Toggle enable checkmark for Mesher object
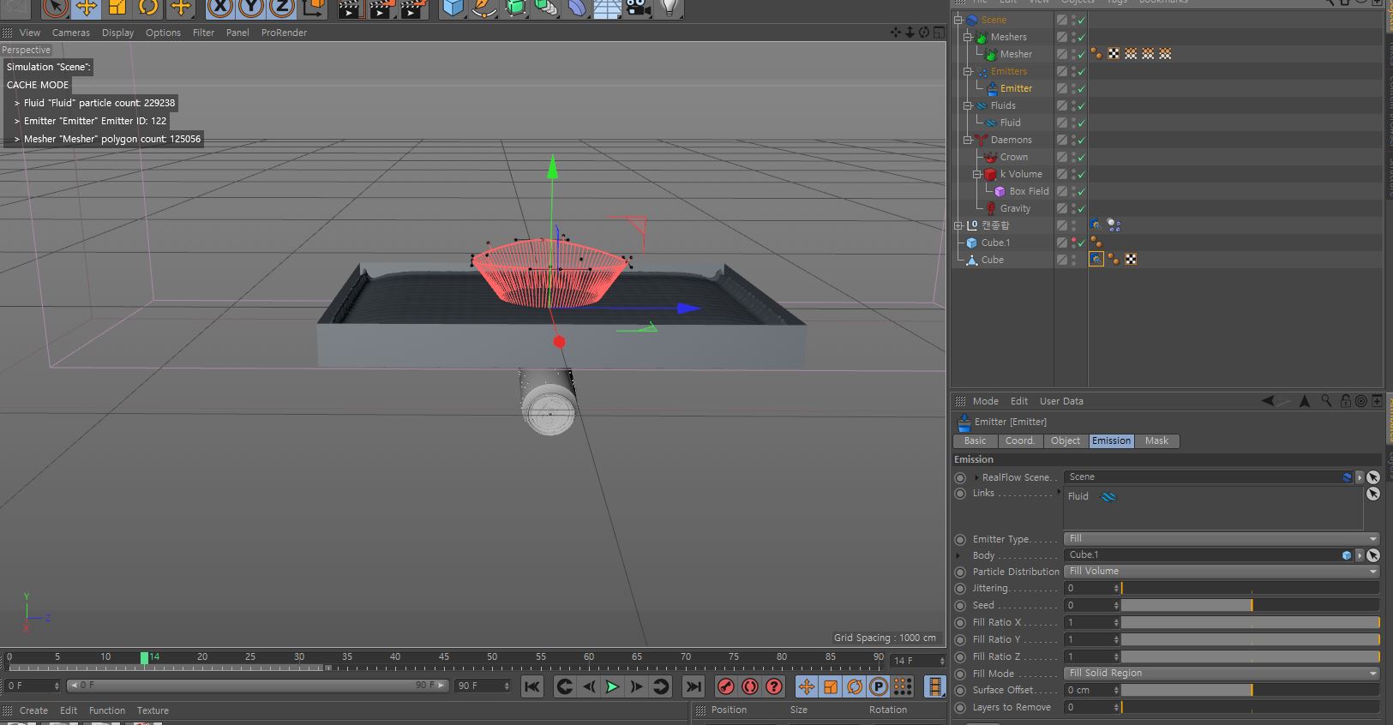Image resolution: width=1393 pixels, height=725 pixels. (x=1082, y=54)
